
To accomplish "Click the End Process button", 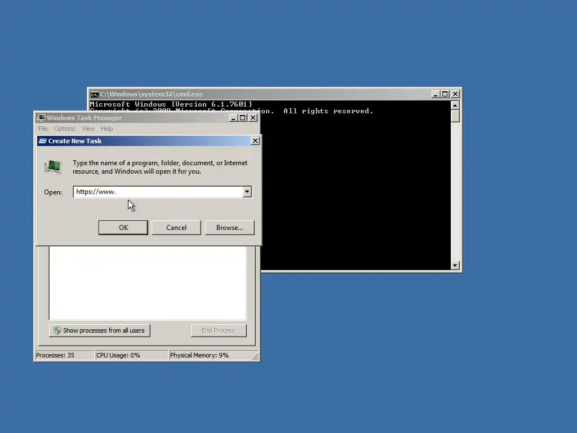I will pos(218,330).
